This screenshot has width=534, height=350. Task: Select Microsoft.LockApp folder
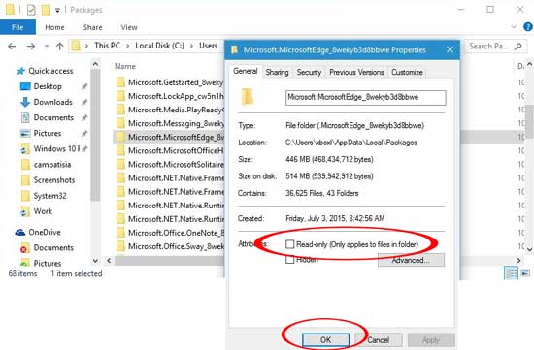(x=170, y=96)
